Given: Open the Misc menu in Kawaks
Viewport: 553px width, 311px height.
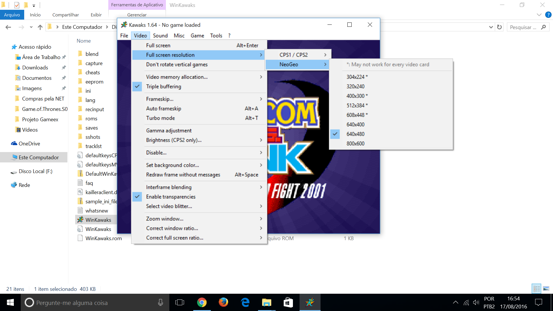Looking at the screenshot, I should pos(179,35).
